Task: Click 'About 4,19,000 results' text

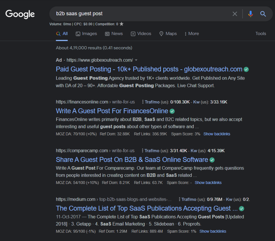Action: pos(94,48)
